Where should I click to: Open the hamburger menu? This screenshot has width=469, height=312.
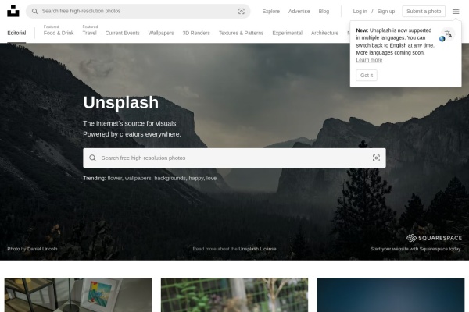coord(456,11)
